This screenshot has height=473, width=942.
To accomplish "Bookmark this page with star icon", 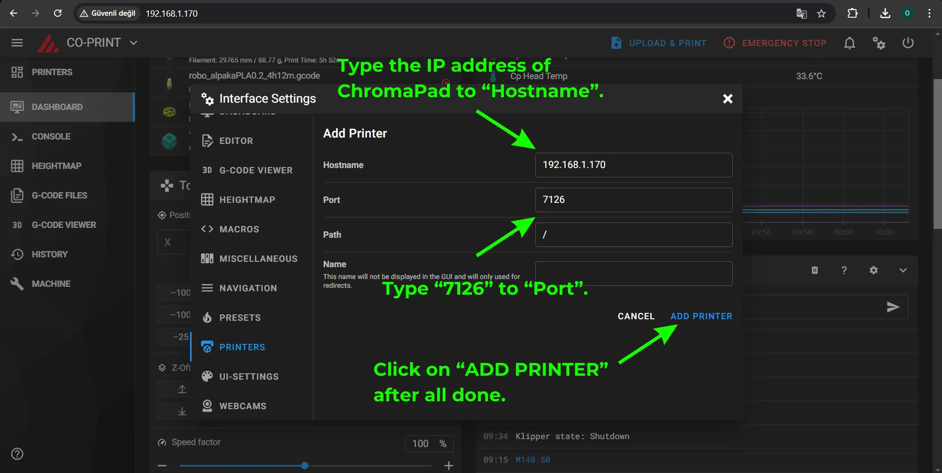I will (x=821, y=13).
